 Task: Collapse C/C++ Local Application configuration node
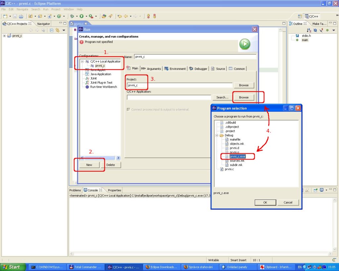click(x=82, y=61)
